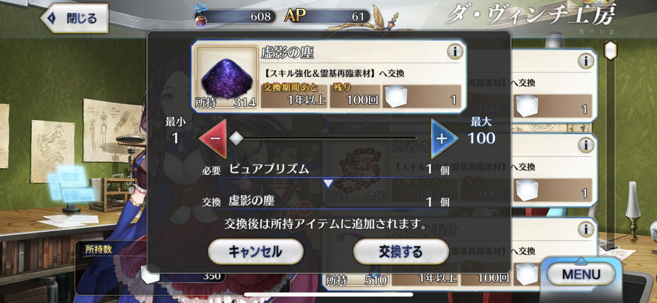The image size is (657, 303).
Task: Click the shop list scrollbar handle
Action: click(611, 50)
